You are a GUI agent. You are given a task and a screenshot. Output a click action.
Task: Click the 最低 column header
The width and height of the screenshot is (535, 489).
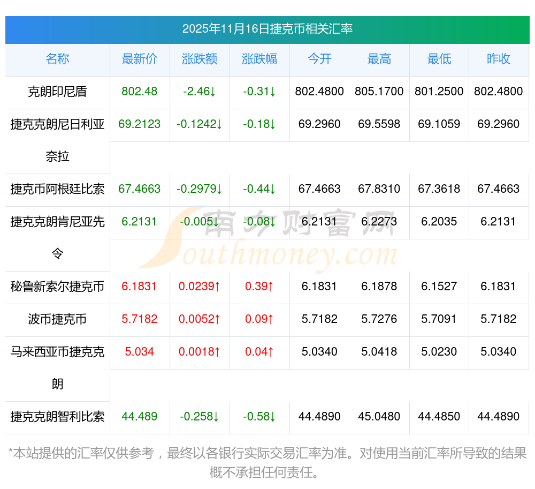point(439,59)
